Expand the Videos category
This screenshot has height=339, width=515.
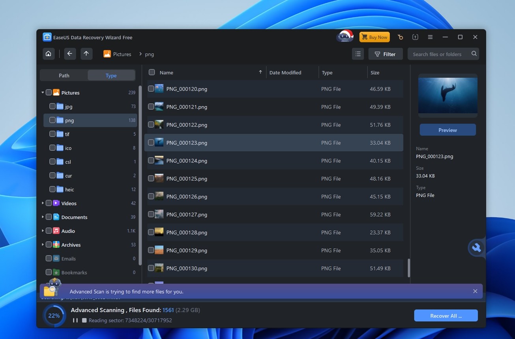tap(42, 203)
